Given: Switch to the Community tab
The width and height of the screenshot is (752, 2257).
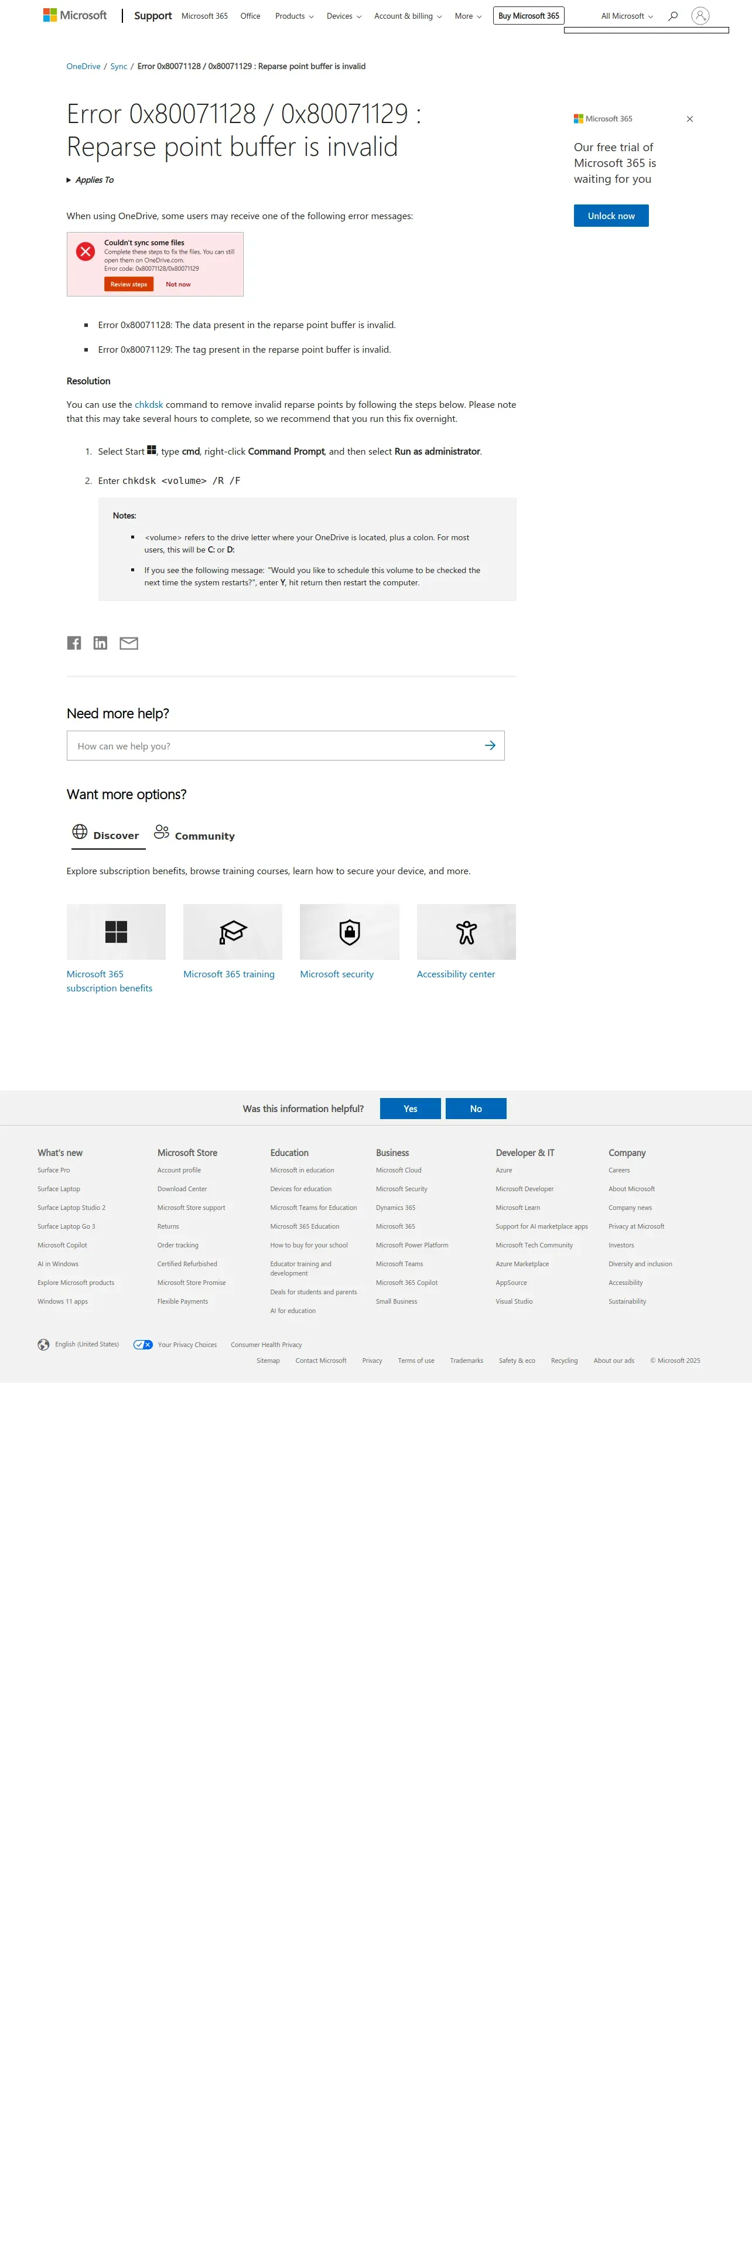Looking at the screenshot, I should point(194,835).
